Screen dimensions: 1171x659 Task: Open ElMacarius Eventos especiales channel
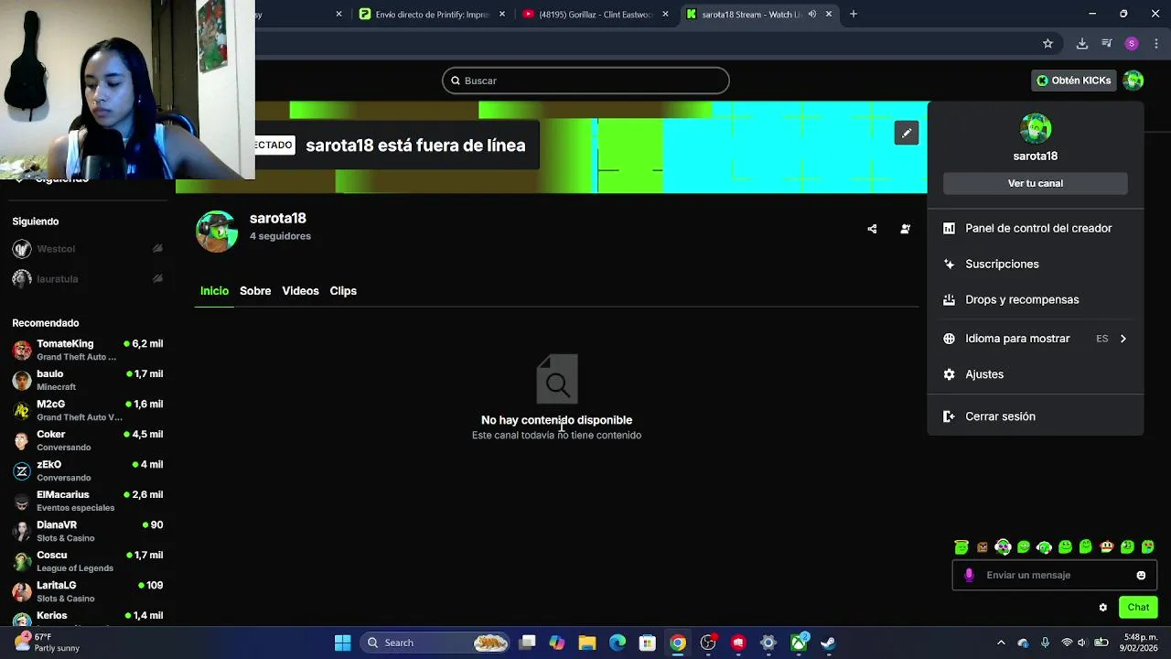[88, 501]
